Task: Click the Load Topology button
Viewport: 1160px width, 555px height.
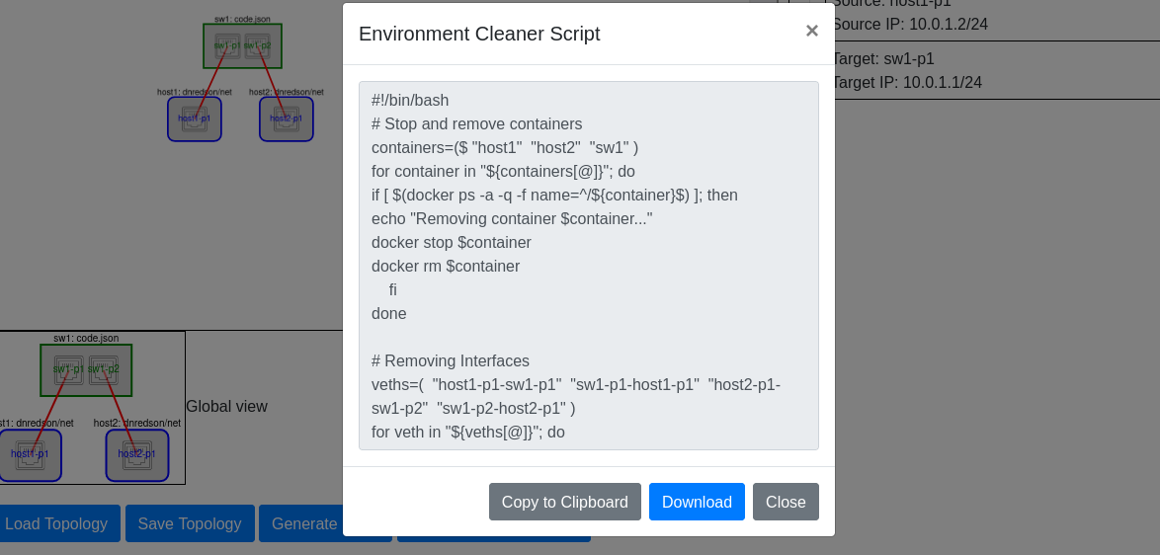Action: (57, 523)
